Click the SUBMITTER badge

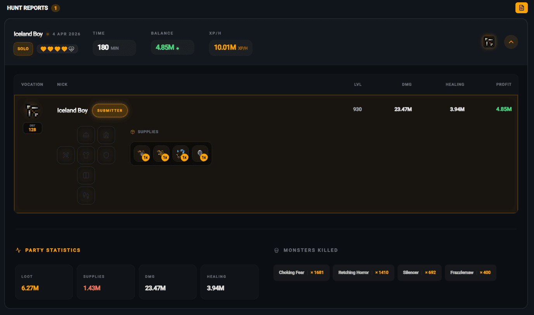[x=110, y=111]
